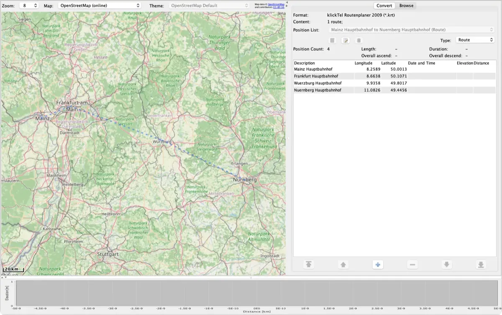The height and width of the screenshot is (315, 502).
Task: Open the Type dropdown showing Route
Action: pos(475,40)
